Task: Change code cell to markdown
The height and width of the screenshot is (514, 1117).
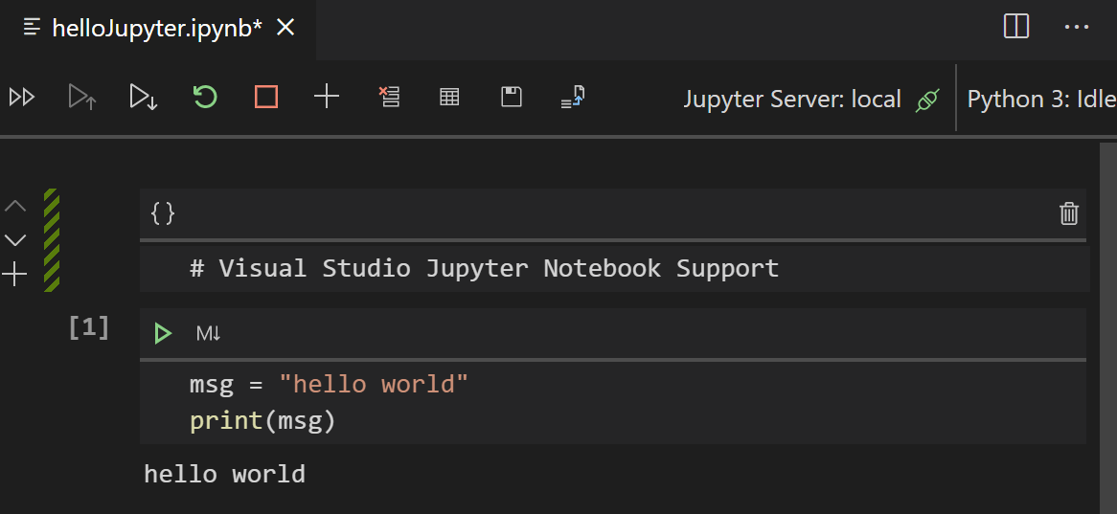Action: click(x=209, y=333)
